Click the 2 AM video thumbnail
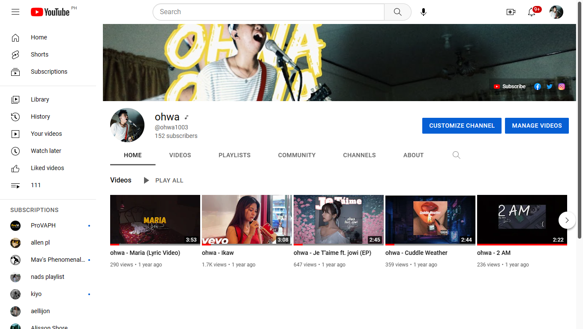The width and height of the screenshot is (583, 329). pyautogui.click(x=522, y=220)
